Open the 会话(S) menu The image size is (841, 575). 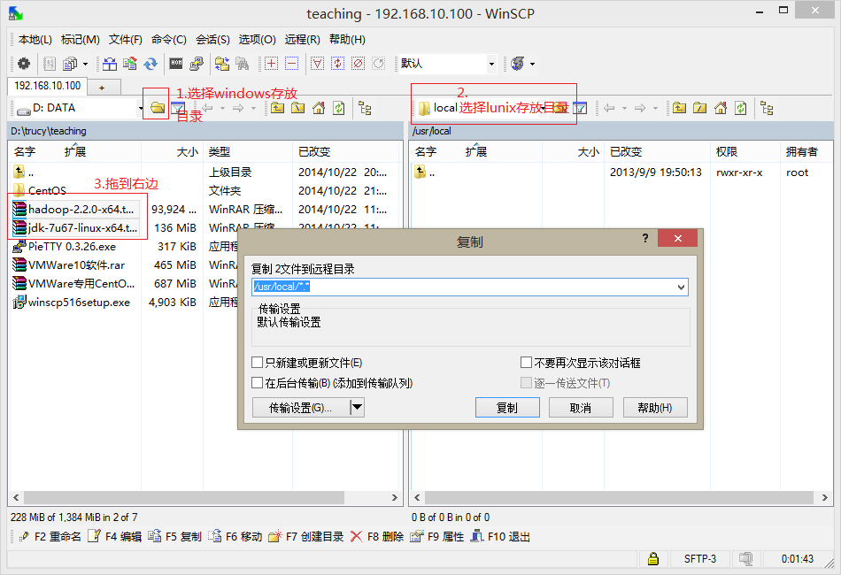point(212,39)
